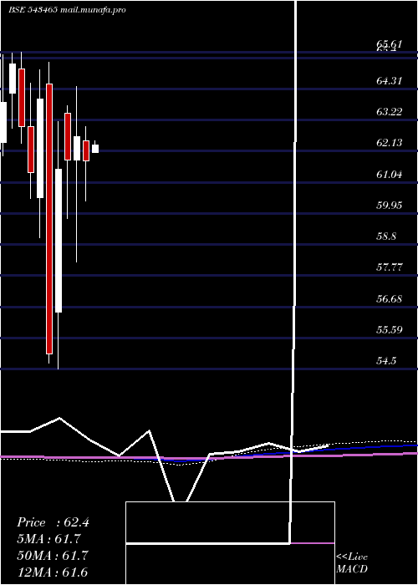This screenshot has height=585, width=418.
Task: Click the 'BSE 543465 mail.munafa.pro' title text
Action: click(67, 10)
